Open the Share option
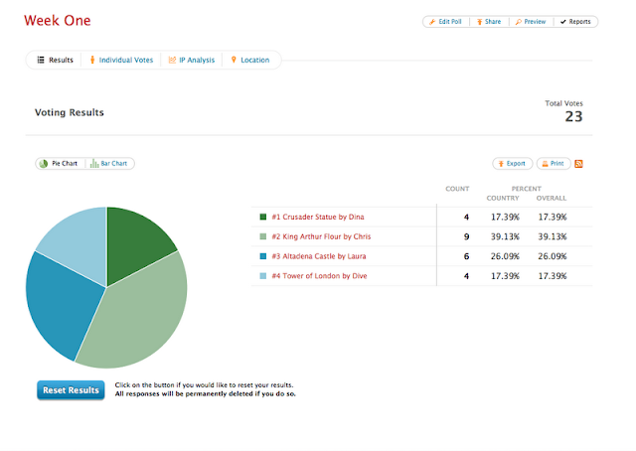The image size is (636, 451). pyautogui.click(x=489, y=22)
